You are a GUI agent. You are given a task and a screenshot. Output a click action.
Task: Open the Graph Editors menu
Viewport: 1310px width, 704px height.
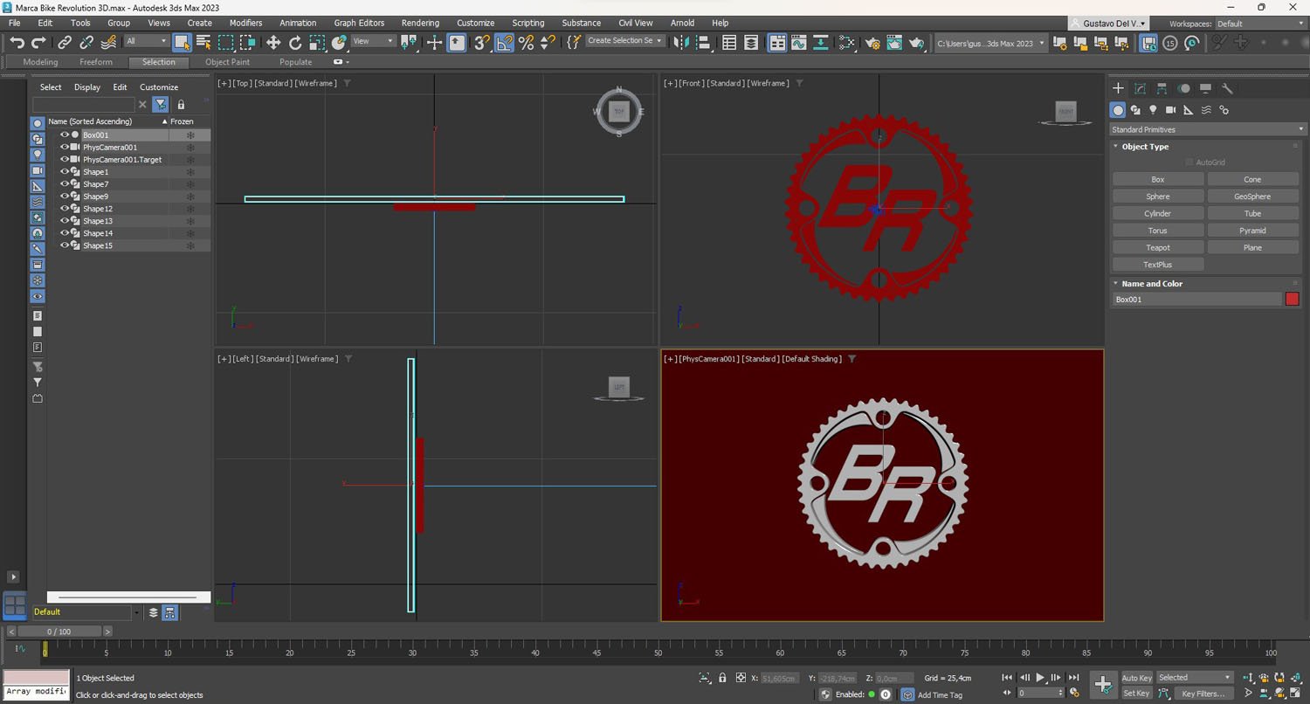tap(359, 23)
